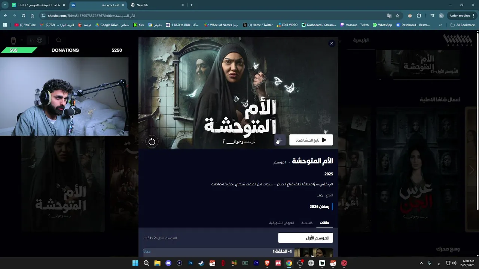Open the All Bookmarks folder
The image size is (479, 269).
pos(463,25)
